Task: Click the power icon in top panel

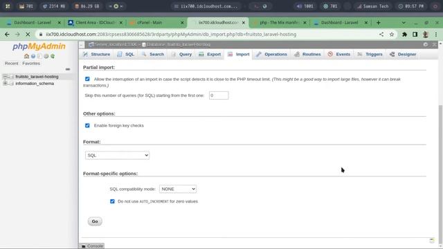Action: pos(435,6)
